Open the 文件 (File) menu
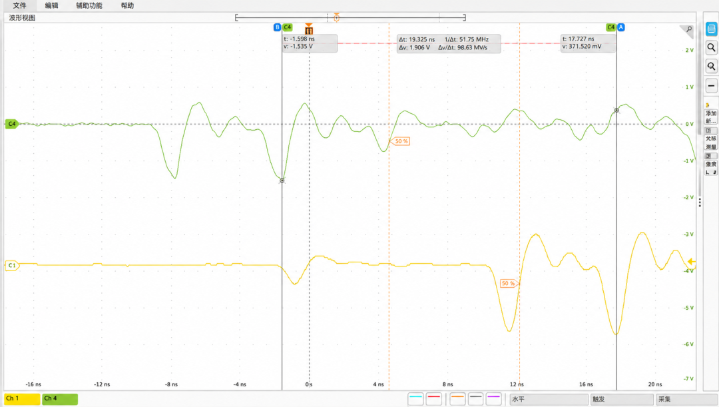 tap(19, 5)
